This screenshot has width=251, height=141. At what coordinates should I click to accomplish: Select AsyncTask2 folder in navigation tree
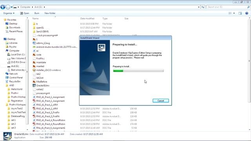17,108
